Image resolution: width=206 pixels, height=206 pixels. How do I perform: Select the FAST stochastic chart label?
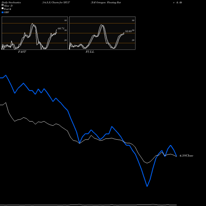pyautogui.click(x=22, y=52)
